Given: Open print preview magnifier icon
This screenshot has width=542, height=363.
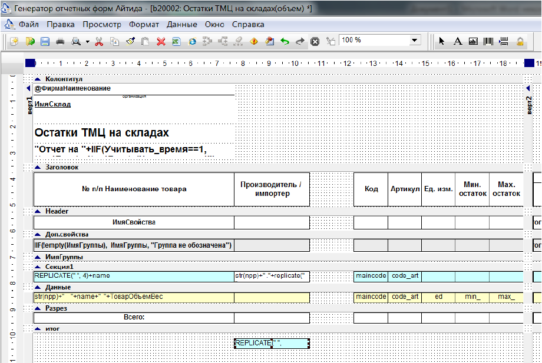Looking at the screenshot, I should pyautogui.click(x=75, y=42).
